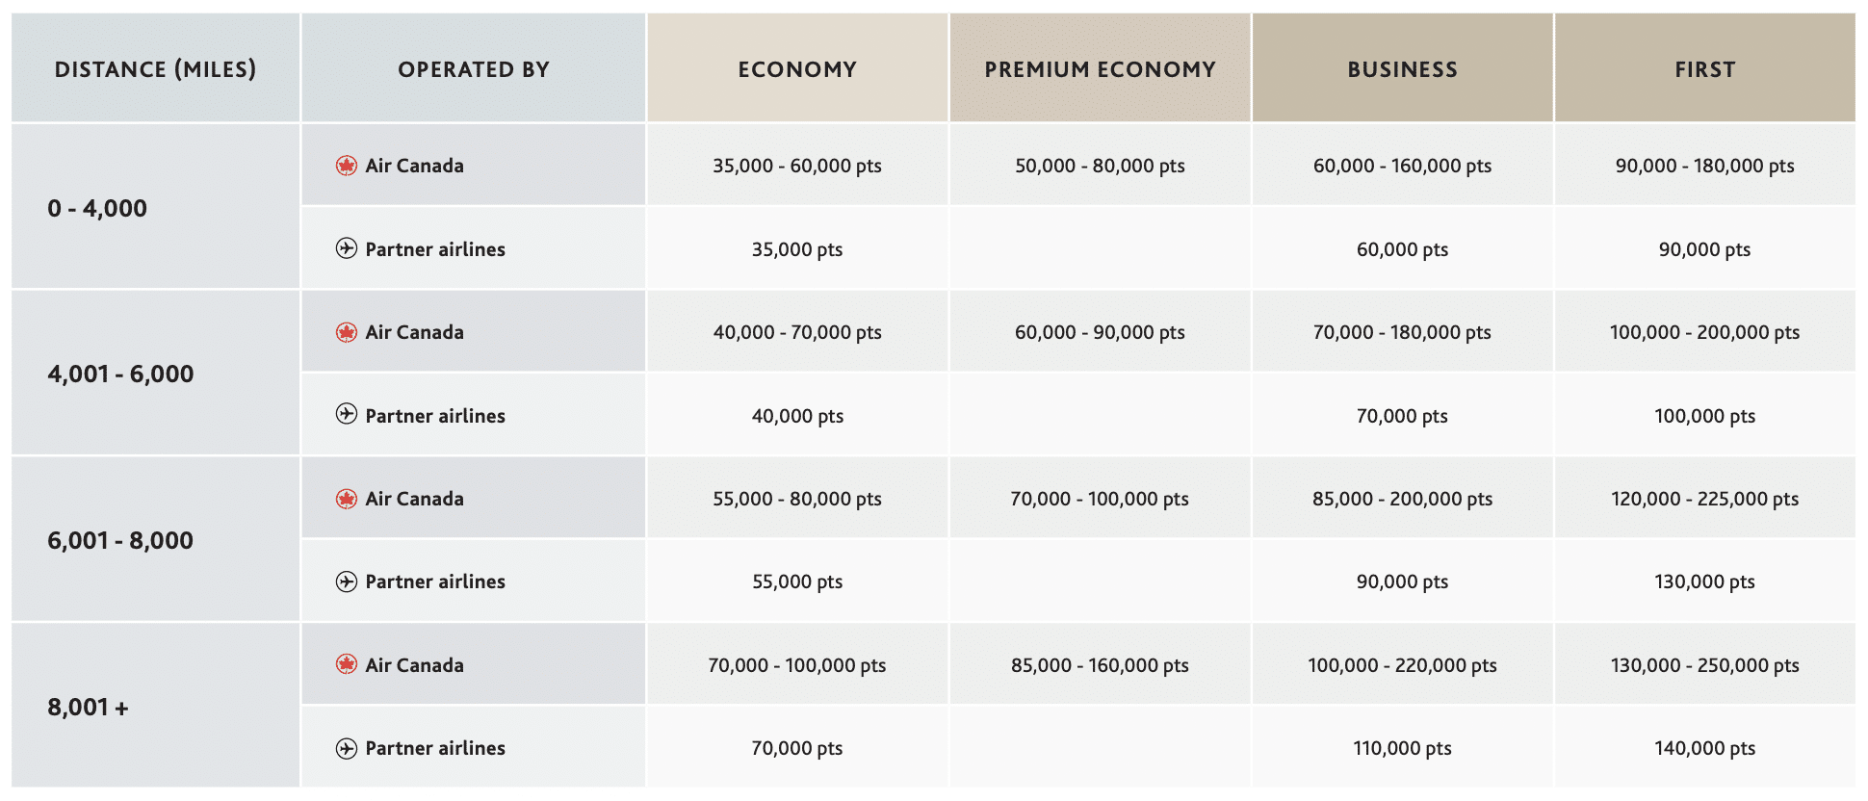The image size is (1868, 801).
Task: Click the 60,000 - 90,000 pts Premium Economy cell
Action: [x=1100, y=332]
